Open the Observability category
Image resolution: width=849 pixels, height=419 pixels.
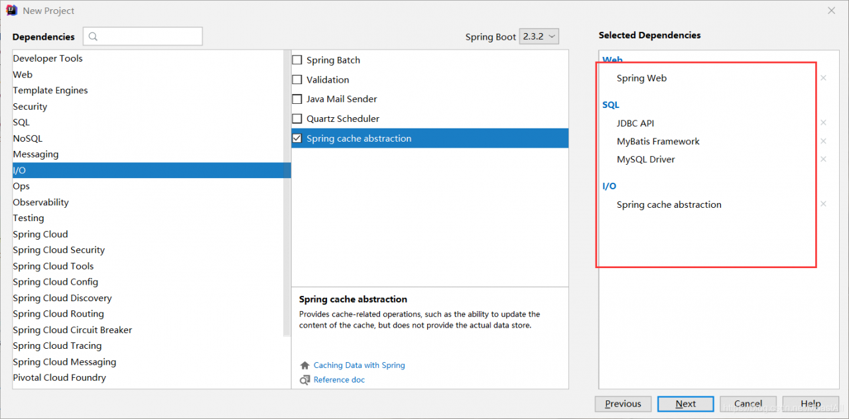[x=148, y=203]
